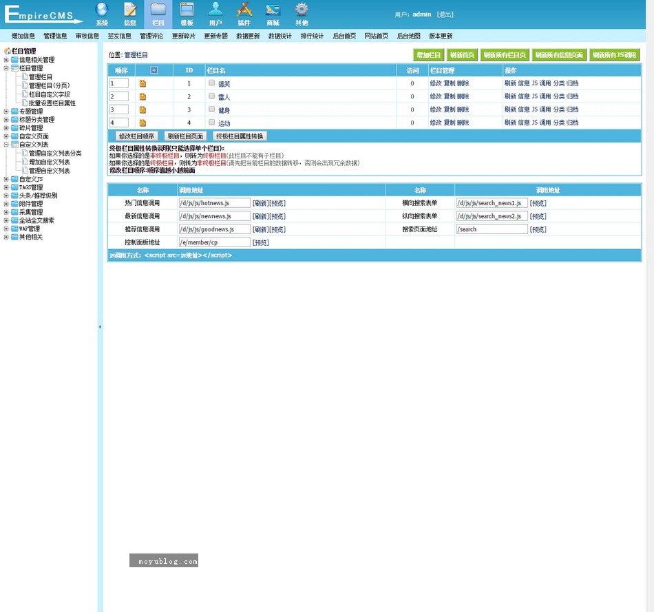Click 预览 link next to hotnews.js

tap(278, 203)
